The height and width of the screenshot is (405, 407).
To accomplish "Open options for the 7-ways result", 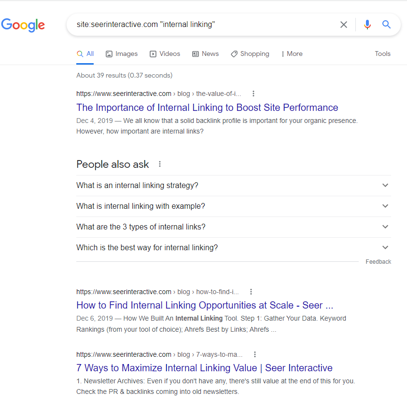I will 255,354.
